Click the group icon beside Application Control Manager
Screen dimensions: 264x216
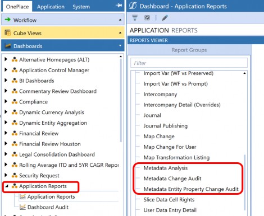15,70
